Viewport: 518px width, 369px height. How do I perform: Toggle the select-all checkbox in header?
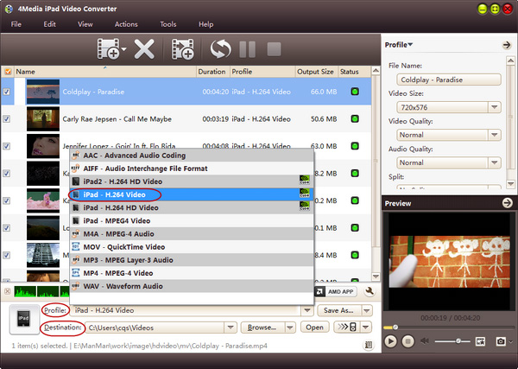pos(8,72)
